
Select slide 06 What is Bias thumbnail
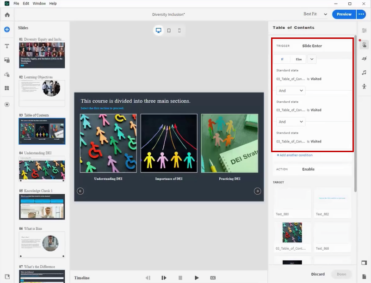pos(42,245)
